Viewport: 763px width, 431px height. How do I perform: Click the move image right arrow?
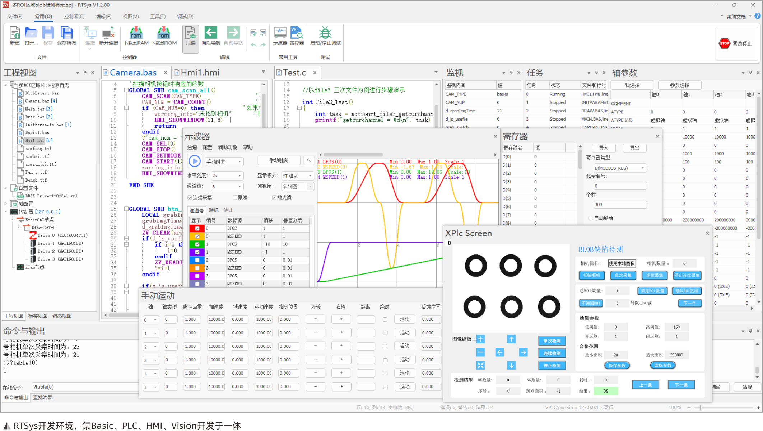click(x=523, y=352)
